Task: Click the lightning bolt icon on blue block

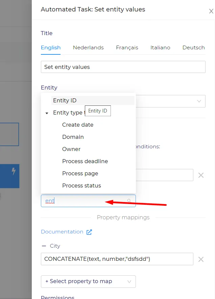Action: [x=14, y=171]
